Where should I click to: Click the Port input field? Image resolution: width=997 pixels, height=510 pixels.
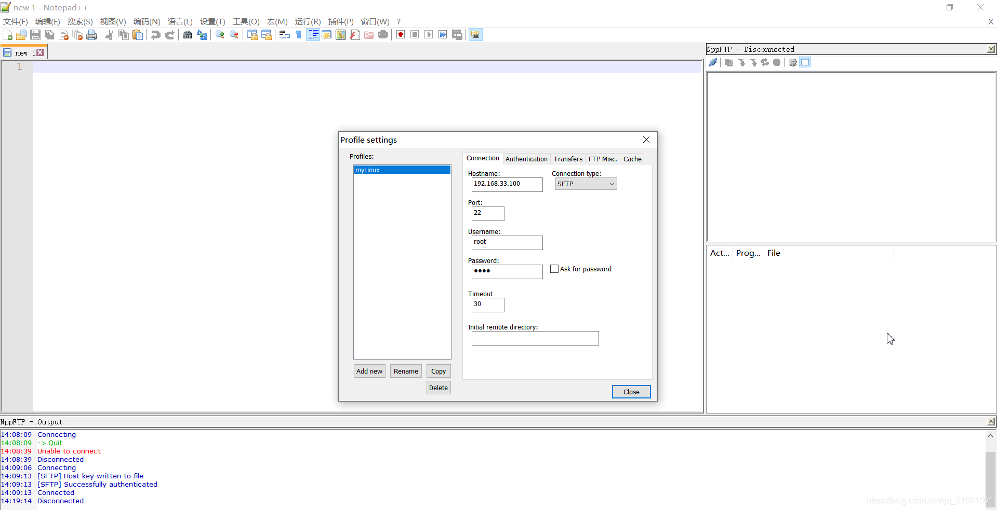pos(488,213)
